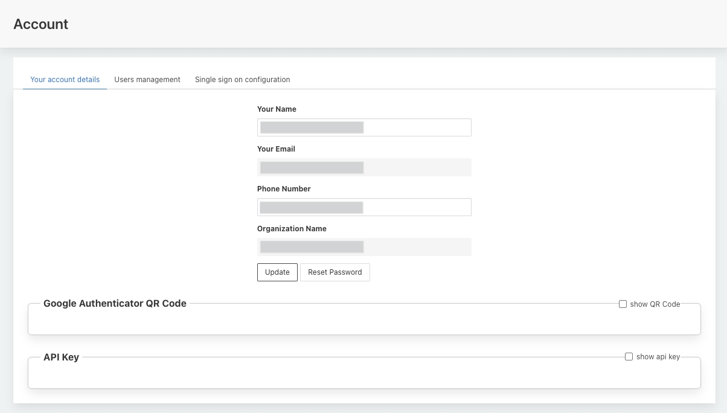Open the Single sign on configuration tab
The width and height of the screenshot is (727, 413).
tap(242, 80)
